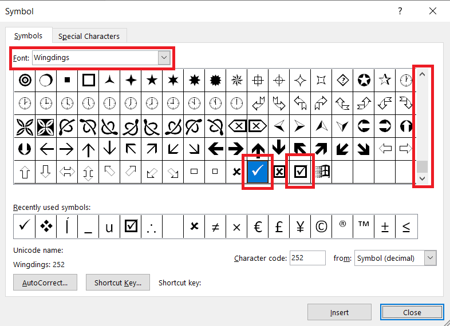This screenshot has height=326, width=450.
Task: Pick boxed checkmark in recently used symbols
Action: pyautogui.click(x=131, y=226)
